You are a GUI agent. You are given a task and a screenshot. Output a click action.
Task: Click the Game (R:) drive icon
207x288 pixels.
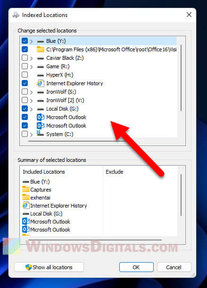(41, 67)
